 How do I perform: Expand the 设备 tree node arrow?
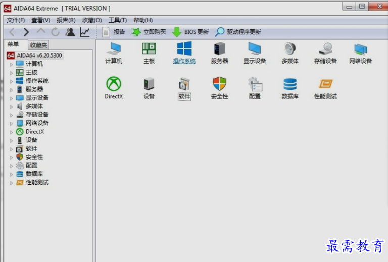click(x=12, y=141)
